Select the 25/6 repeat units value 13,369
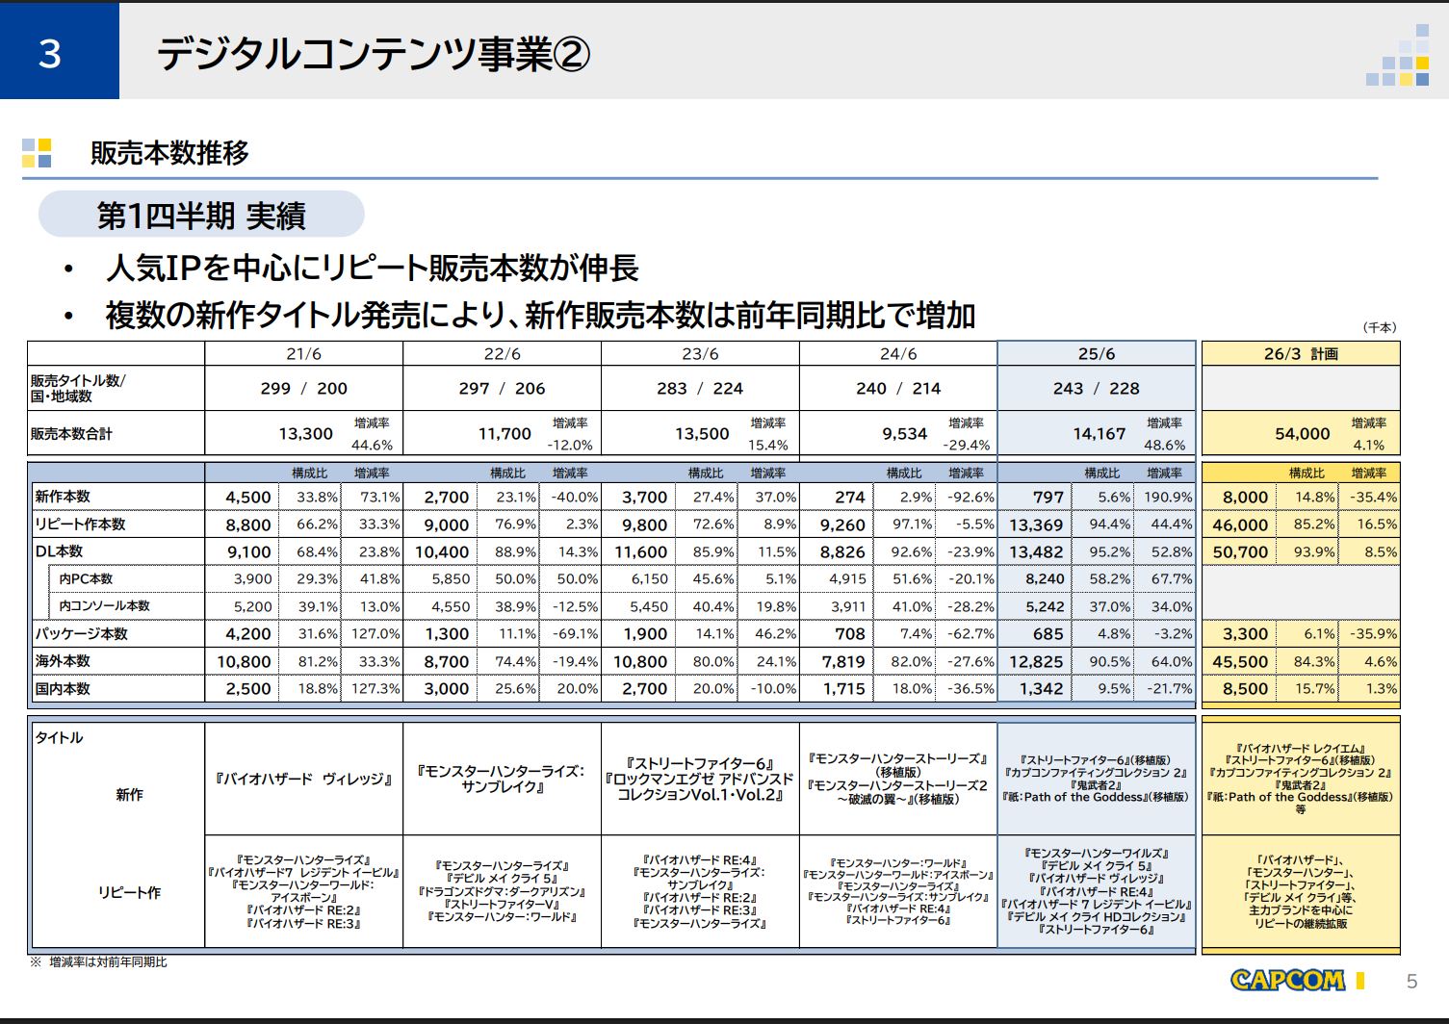Viewport: 1449px width, 1024px height. click(x=1036, y=525)
